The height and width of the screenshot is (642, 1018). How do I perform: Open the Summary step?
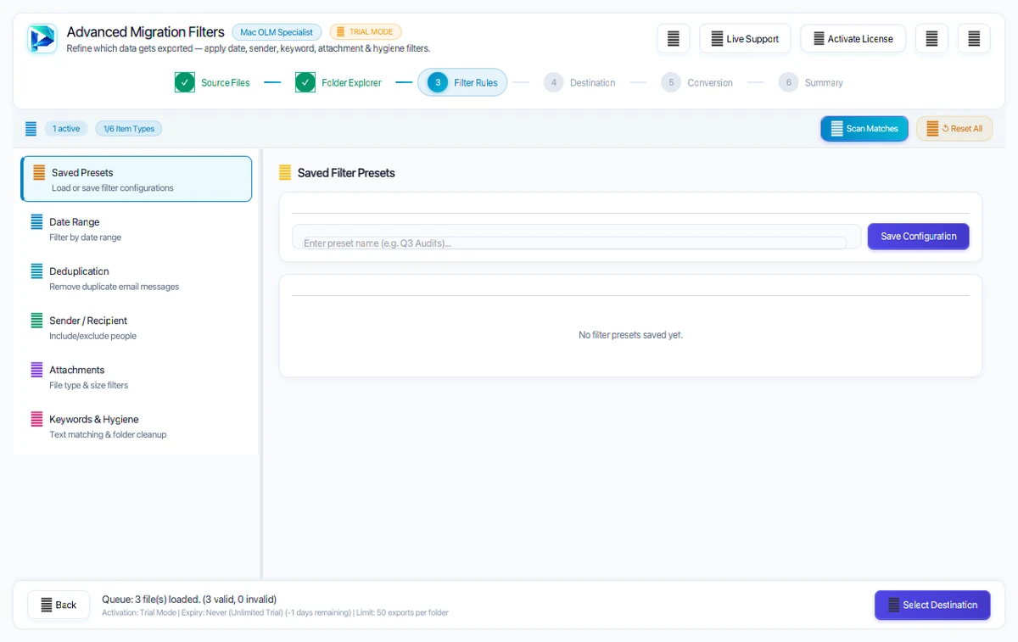pyautogui.click(x=810, y=82)
